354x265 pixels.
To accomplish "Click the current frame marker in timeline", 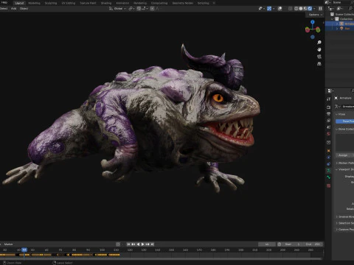I will 24,250.
